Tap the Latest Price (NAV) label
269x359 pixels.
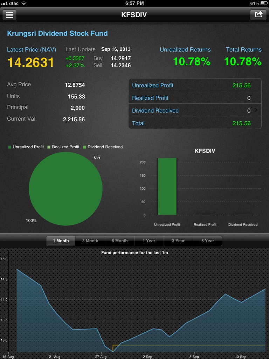pos(32,49)
